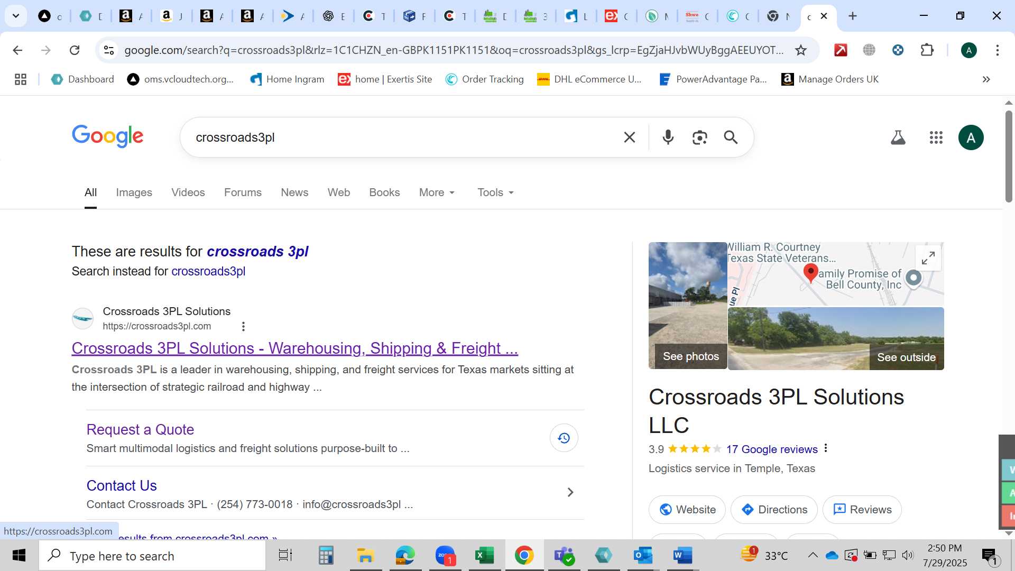Viewport: 1015px width, 571px height.
Task: Open Google Search Labs flask icon
Action: tap(898, 137)
